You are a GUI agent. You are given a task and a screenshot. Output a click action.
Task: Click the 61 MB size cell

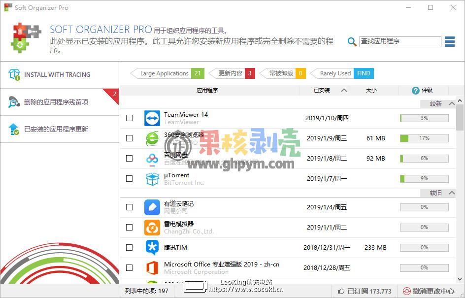point(376,138)
